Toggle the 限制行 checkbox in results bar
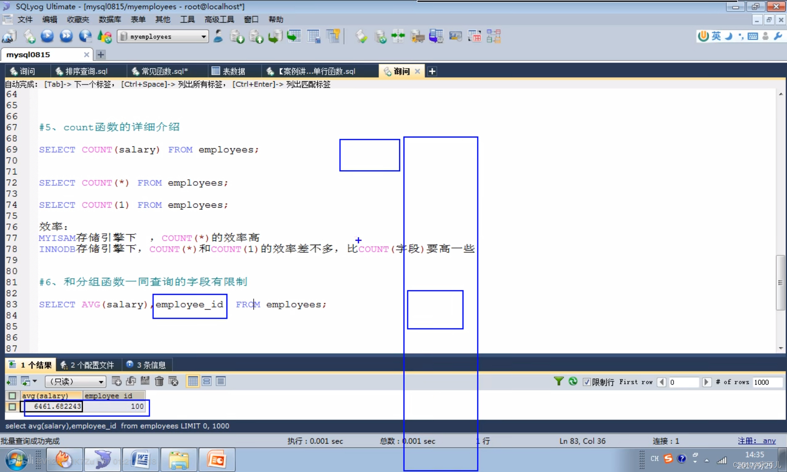Screen dimensions: 787x472 586,382
